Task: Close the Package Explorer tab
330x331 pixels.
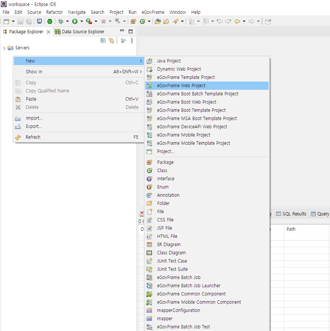Action: (x=48, y=32)
